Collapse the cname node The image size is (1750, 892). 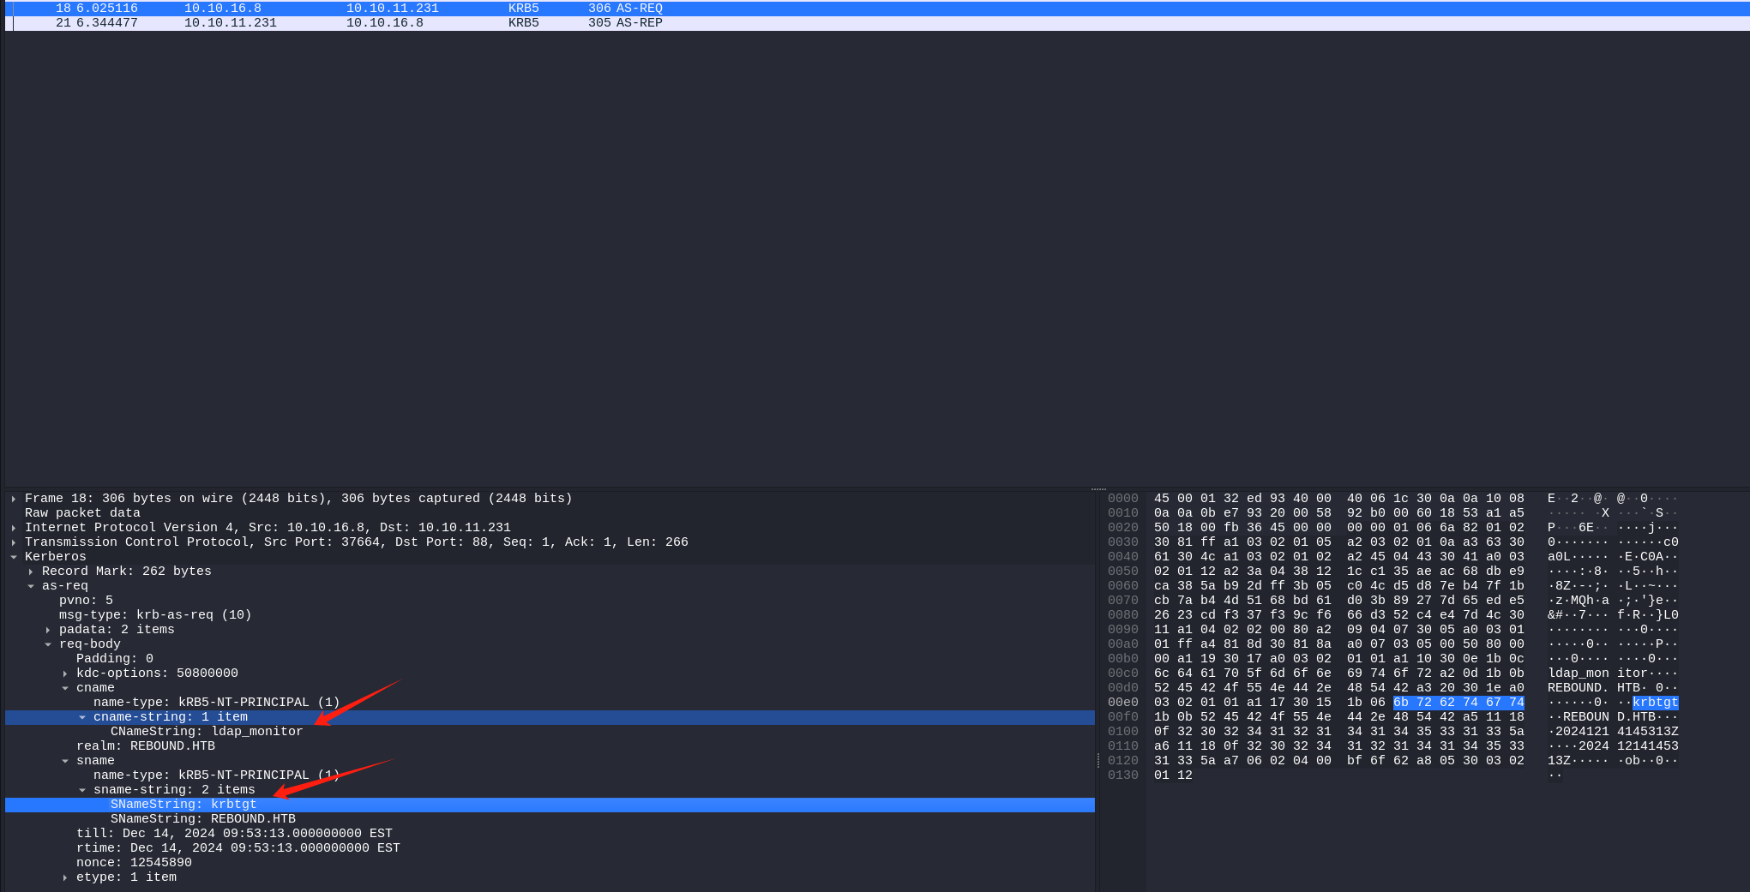(x=65, y=688)
